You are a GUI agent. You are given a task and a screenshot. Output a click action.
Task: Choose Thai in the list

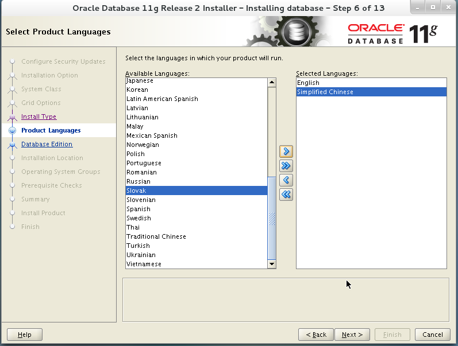click(x=197, y=227)
